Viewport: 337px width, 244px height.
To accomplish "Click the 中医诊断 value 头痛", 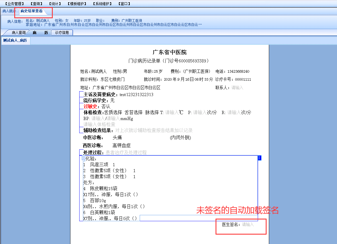I will point(117,137).
